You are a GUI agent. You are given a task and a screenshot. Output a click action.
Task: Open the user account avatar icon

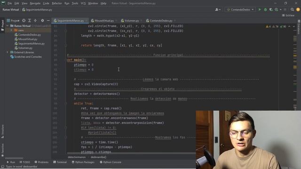coord(298,9)
